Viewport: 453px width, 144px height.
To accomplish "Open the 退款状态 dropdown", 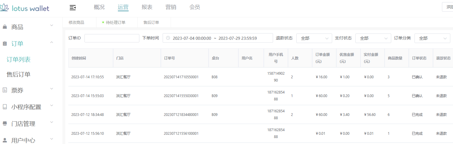I will (x=314, y=38).
